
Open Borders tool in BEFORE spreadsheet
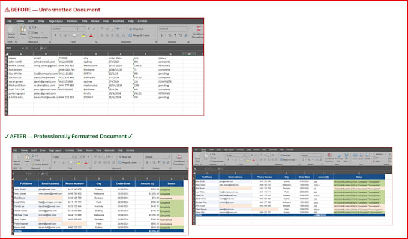pos(74,35)
